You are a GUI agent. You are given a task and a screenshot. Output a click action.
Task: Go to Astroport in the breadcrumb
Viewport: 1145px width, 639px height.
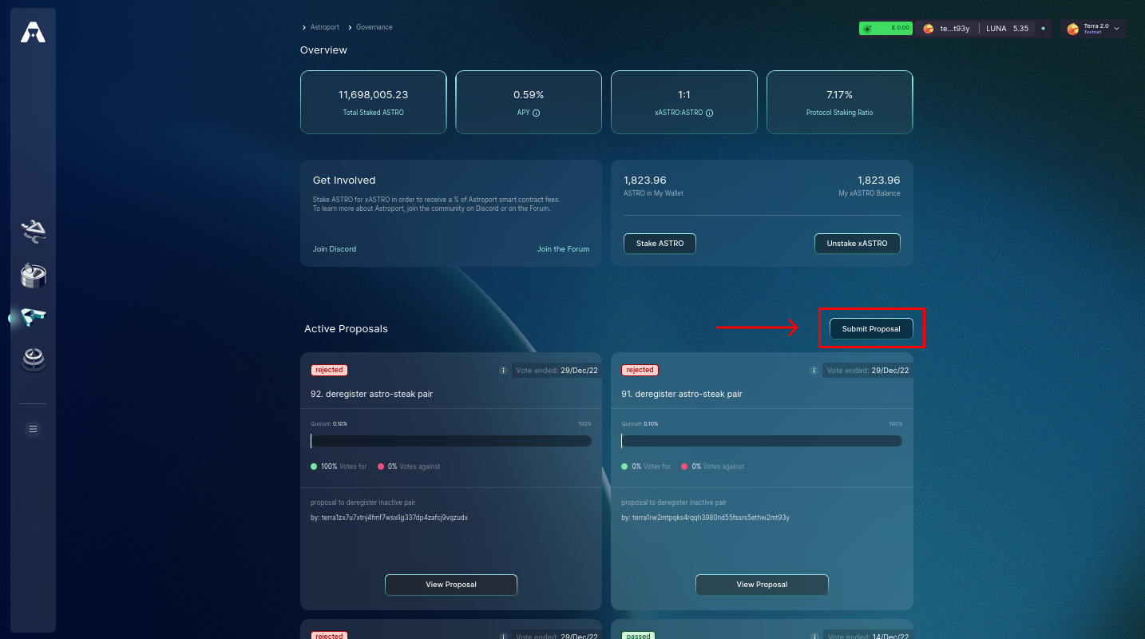tap(325, 27)
